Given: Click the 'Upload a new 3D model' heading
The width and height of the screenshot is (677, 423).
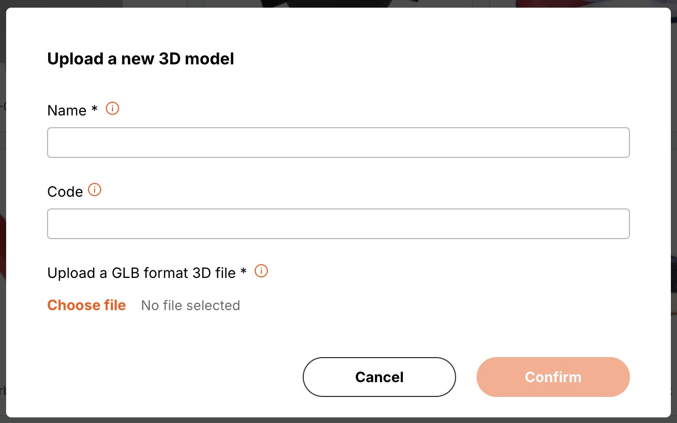Looking at the screenshot, I should [x=141, y=59].
